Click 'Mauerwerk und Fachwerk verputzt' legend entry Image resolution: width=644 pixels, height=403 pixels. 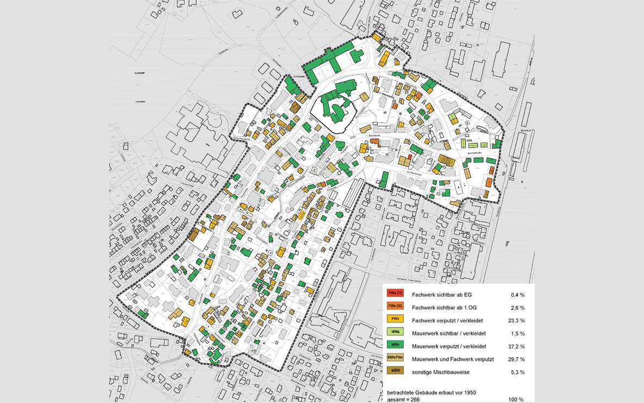pyautogui.click(x=453, y=359)
